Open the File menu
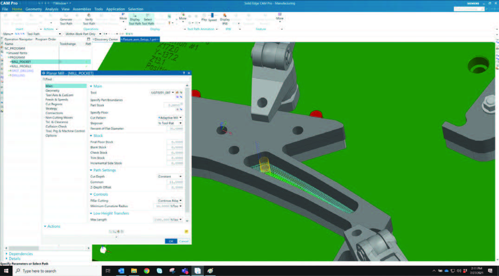The height and width of the screenshot is (276, 499). [x=5, y=9]
